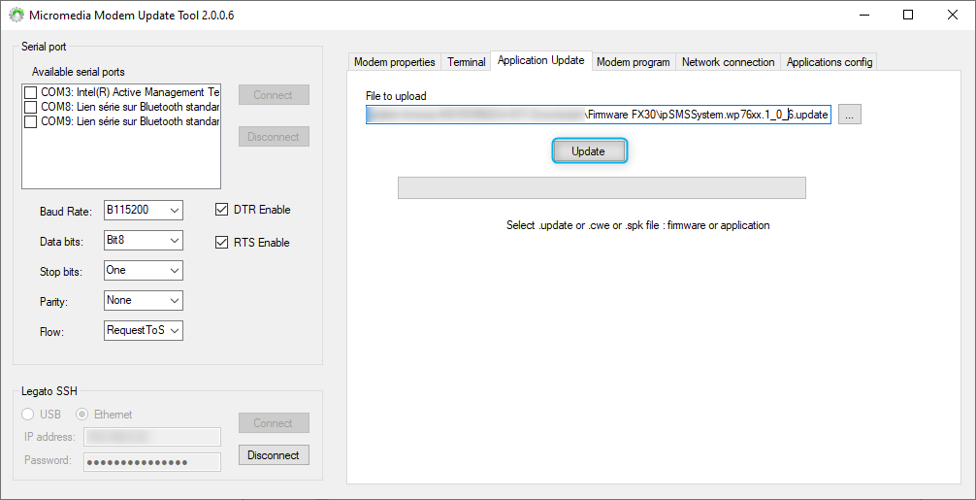Click the Micromedia app icon in title bar

pos(16,16)
